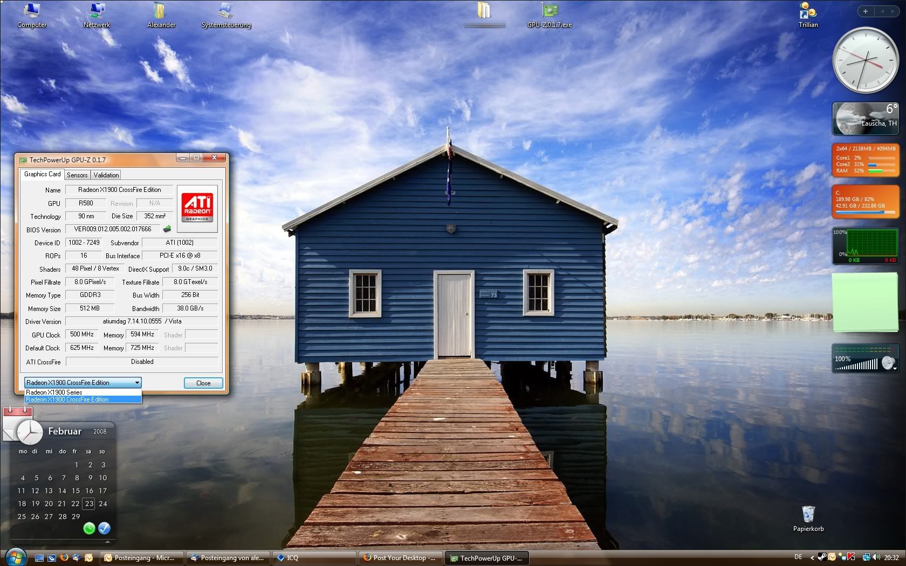This screenshot has width=906, height=566.
Task: Open the ICQ taskbar button
Action: 314,558
